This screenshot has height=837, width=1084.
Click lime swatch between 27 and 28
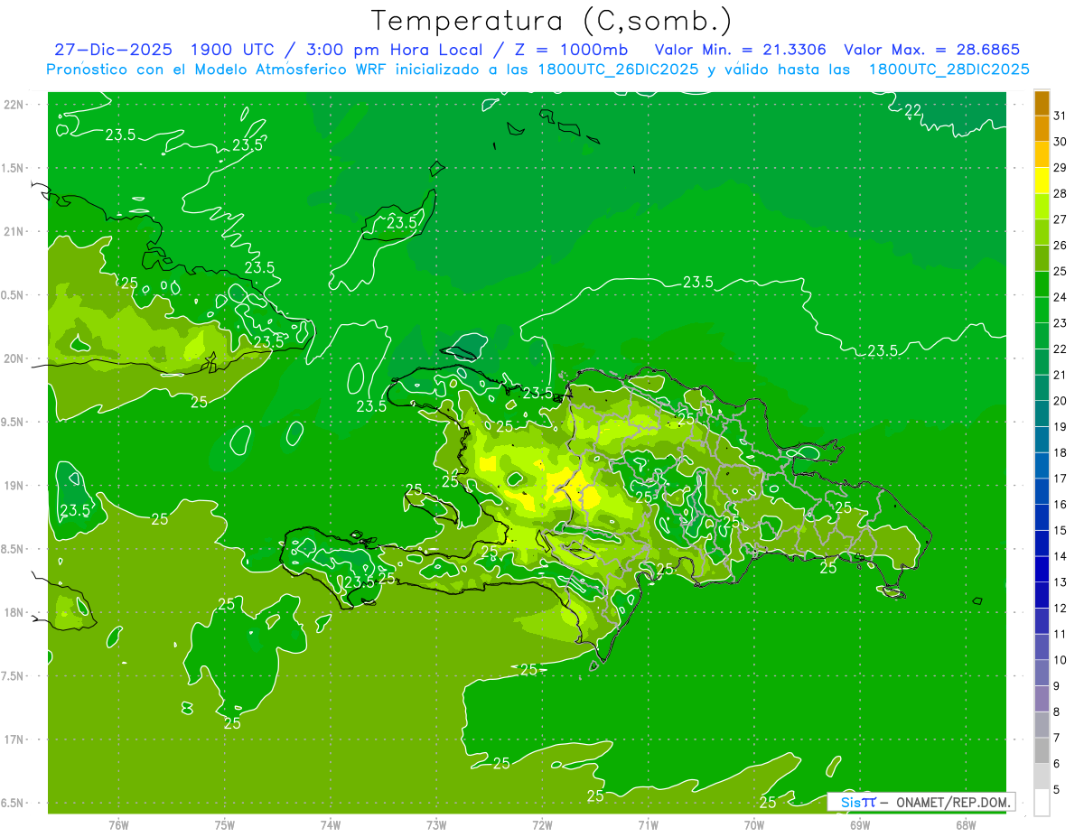(x=1042, y=206)
